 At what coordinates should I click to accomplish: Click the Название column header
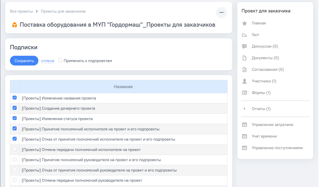(123, 87)
